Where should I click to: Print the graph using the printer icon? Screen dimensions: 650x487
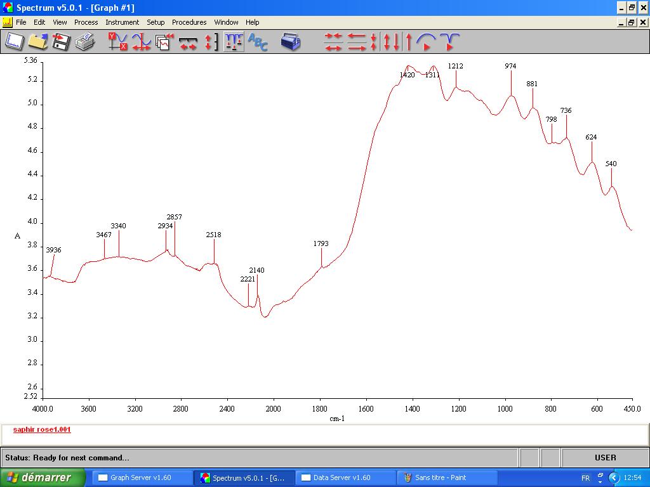coord(84,42)
